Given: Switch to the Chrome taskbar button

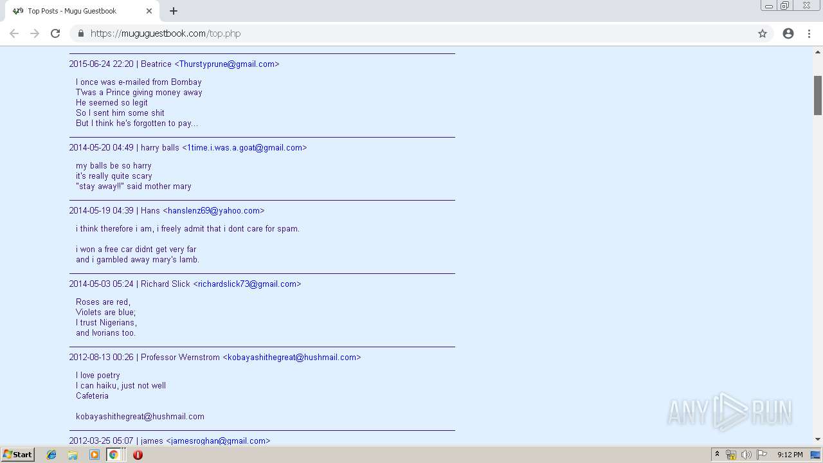Looking at the screenshot, I should [114, 455].
